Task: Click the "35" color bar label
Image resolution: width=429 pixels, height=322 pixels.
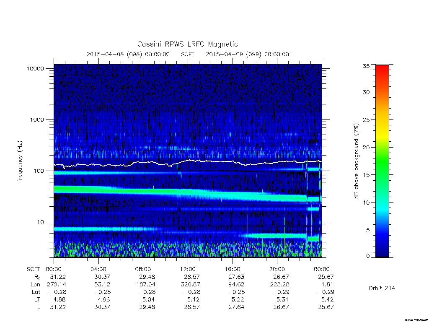Action: click(x=366, y=66)
